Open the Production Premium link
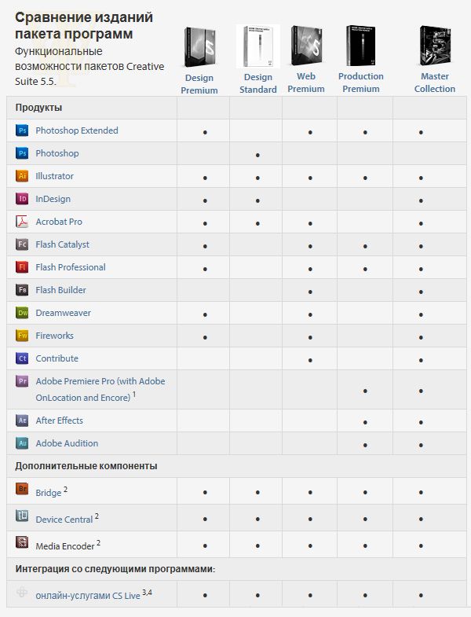Image resolution: width=471 pixels, height=617 pixels. coord(361,83)
